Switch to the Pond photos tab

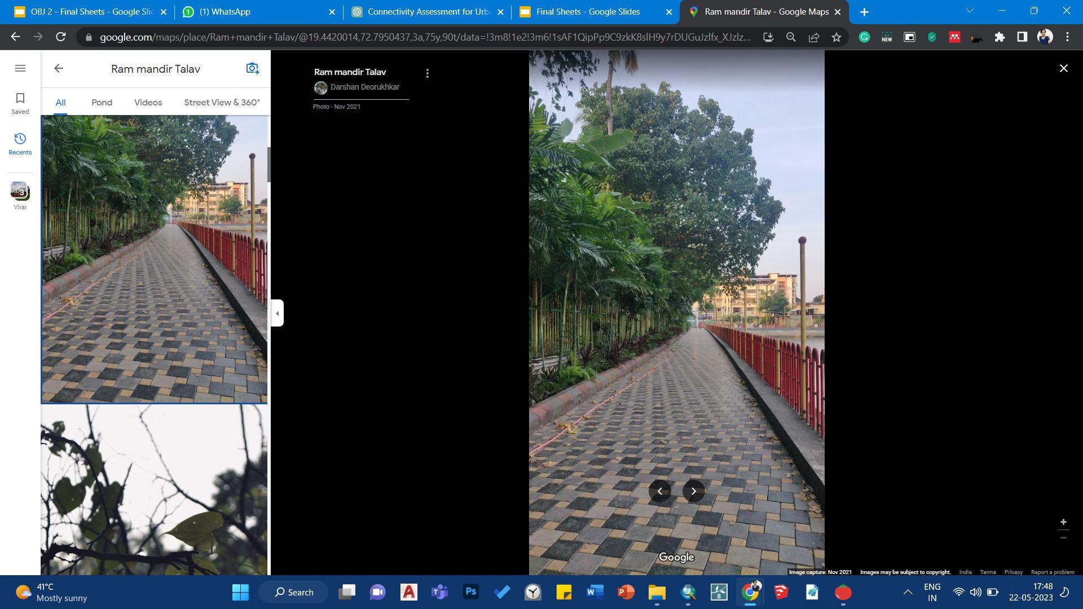[102, 102]
